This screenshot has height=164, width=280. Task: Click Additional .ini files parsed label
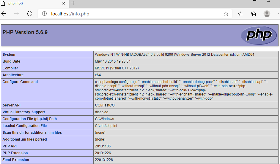(25, 139)
